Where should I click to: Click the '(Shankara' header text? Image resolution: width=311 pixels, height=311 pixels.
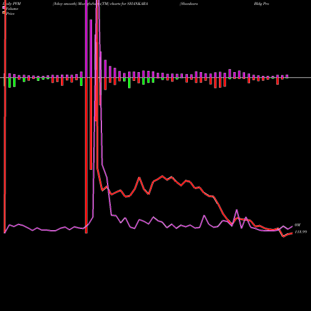click(x=188, y=4)
